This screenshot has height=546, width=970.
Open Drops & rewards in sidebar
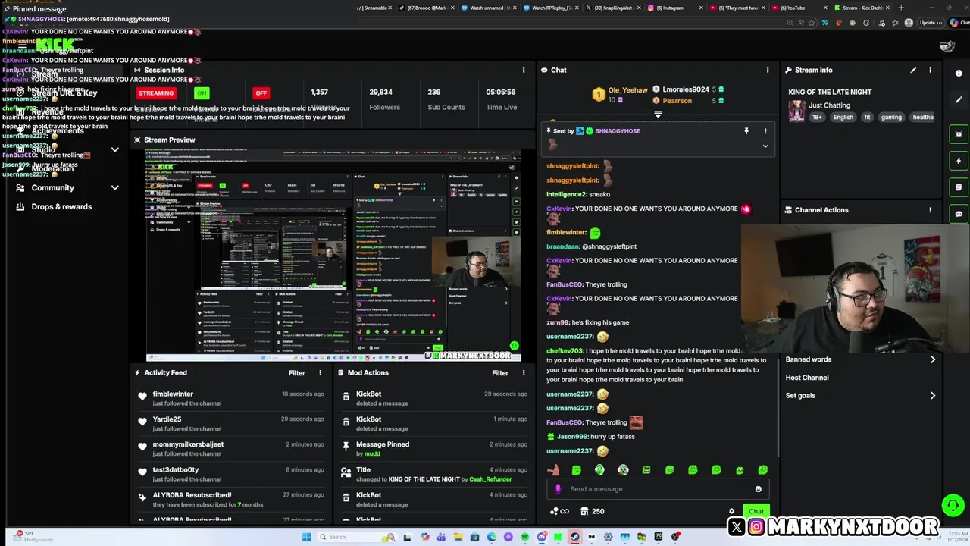(x=61, y=206)
